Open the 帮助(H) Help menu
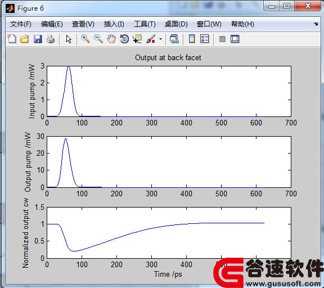 [x=242, y=24]
